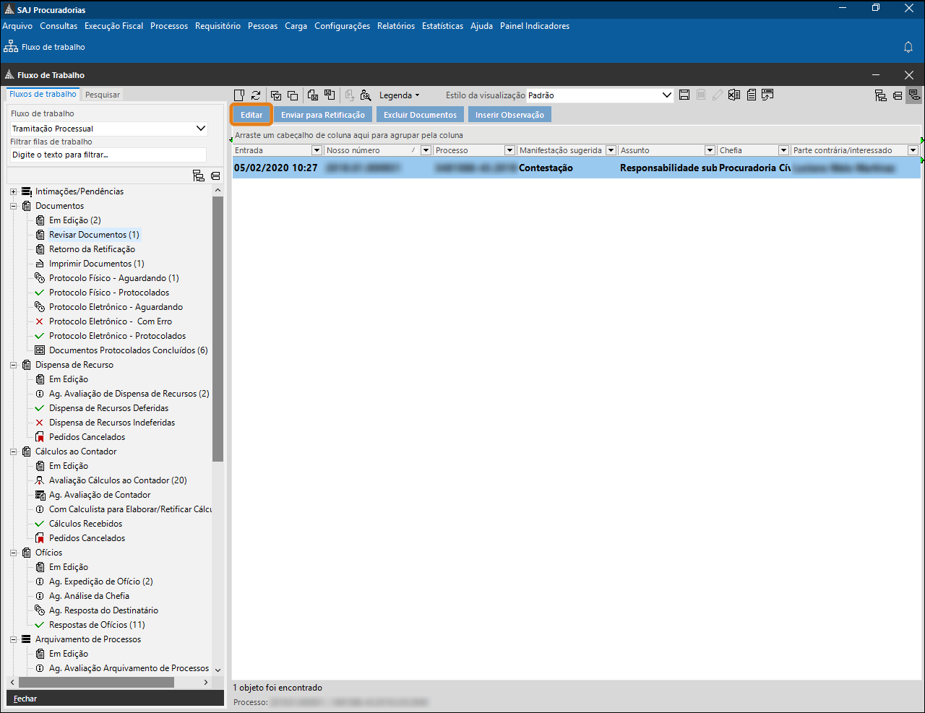925x713 pixels.
Task: Click the search magnifier icon in toolbar
Action: [x=366, y=95]
